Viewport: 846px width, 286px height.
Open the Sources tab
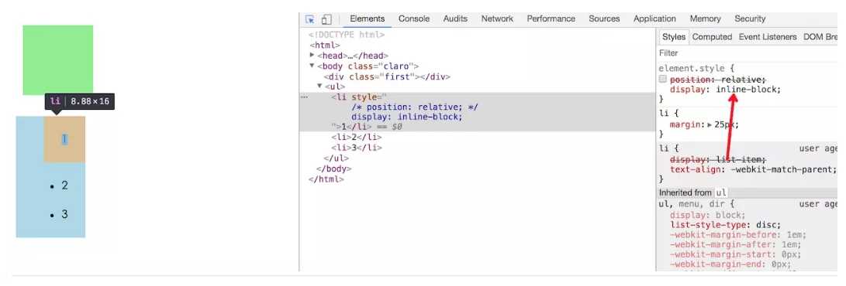(x=604, y=19)
